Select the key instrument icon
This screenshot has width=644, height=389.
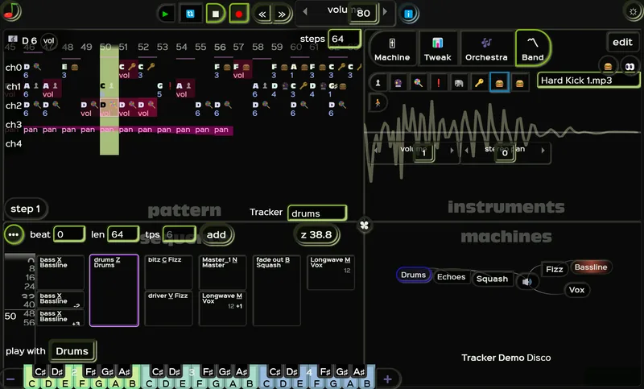tap(479, 83)
